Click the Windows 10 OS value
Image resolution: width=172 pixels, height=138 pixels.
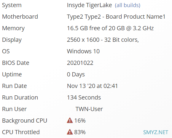point(83,51)
